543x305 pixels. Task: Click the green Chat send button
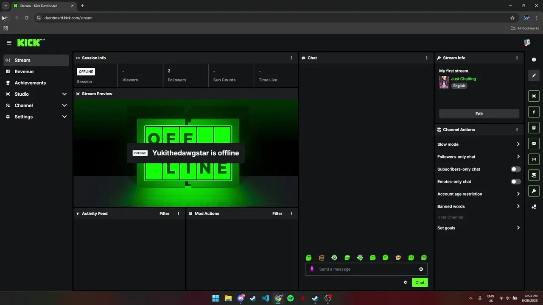point(420,283)
